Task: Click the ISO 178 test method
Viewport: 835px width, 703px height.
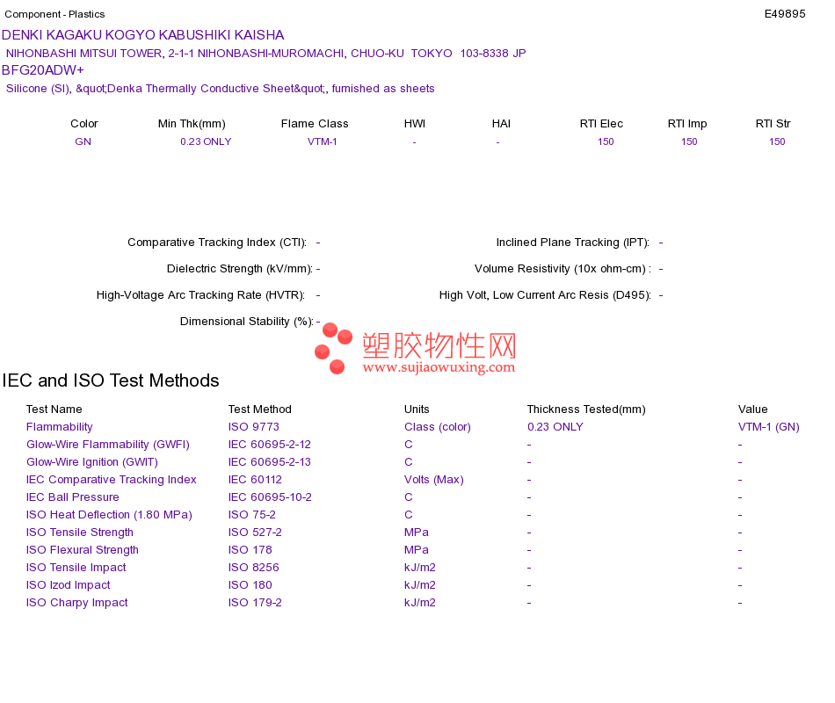Action: click(250, 549)
